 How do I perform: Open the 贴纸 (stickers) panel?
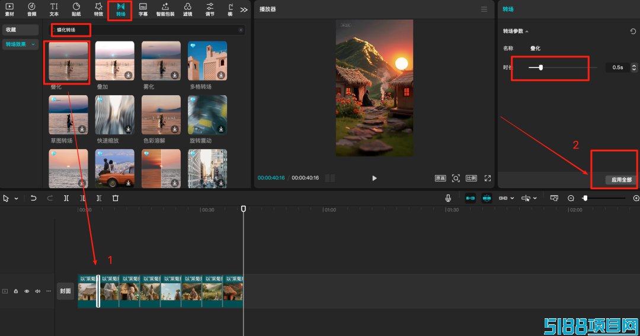pos(76,9)
